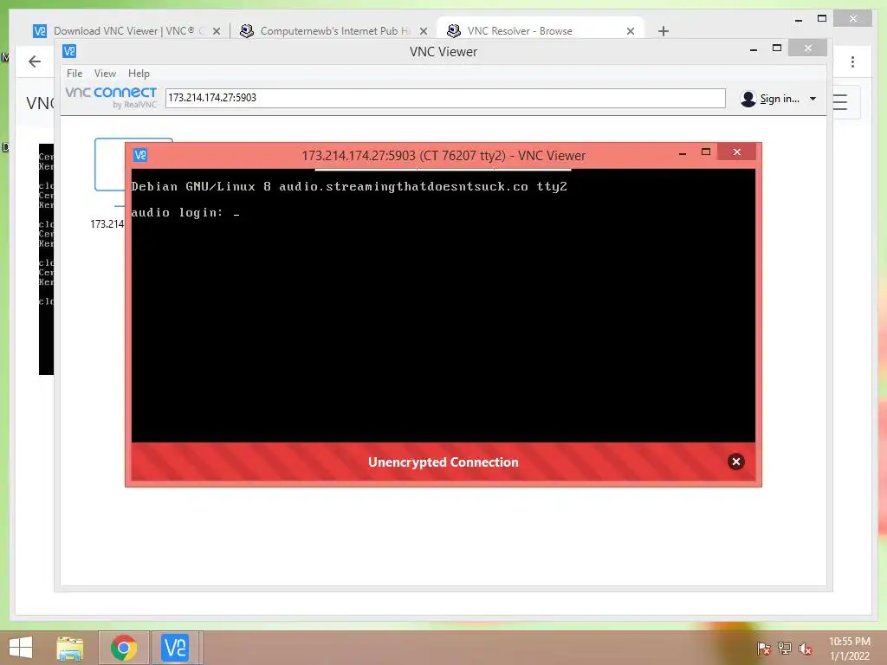Viewport: 887px width, 665px height.
Task: Click the Unencrypted Connection warning text
Action: click(x=443, y=462)
